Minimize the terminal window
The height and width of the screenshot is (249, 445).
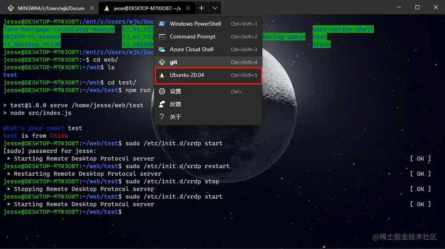(x=399, y=7)
